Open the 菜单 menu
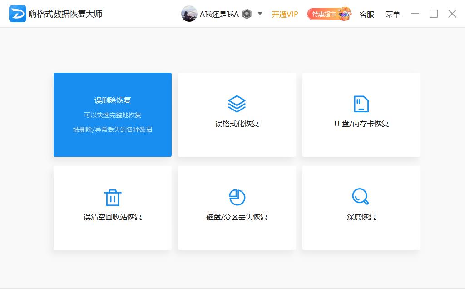Image resolution: width=465 pixels, height=289 pixels. (392, 14)
